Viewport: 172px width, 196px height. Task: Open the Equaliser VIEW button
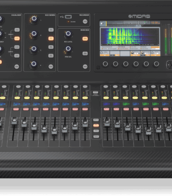(17, 66)
